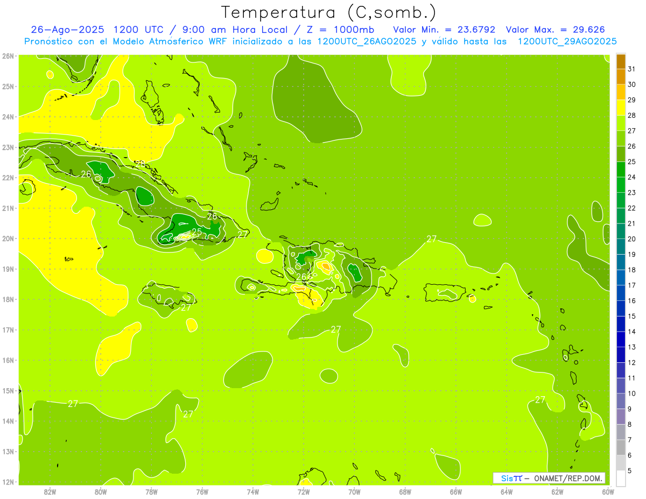
Task: Click the teal colorbar segment between 19 and 20
Action: pyautogui.click(x=621, y=247)
